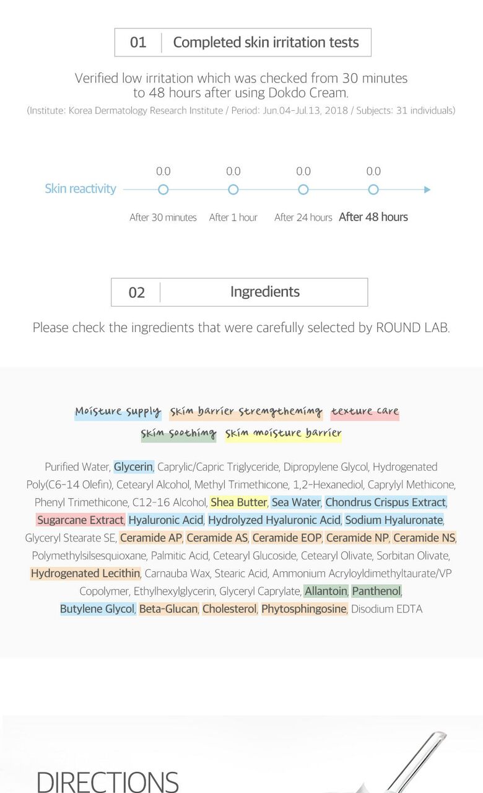Click the Allantoin highlighted ingredient
Viewport: 483px width, 793px height.
[x=326, y=591]
